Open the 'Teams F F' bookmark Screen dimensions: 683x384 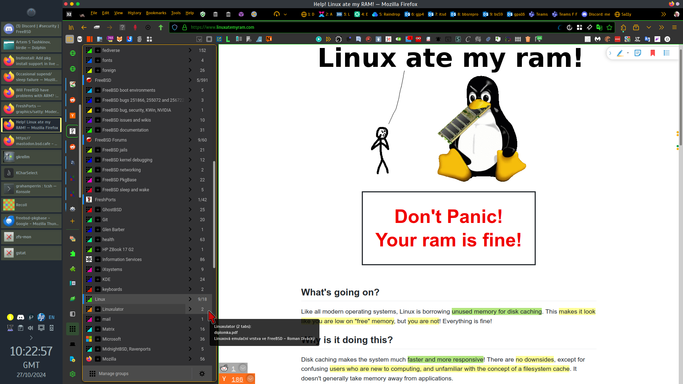pos(565,14)
